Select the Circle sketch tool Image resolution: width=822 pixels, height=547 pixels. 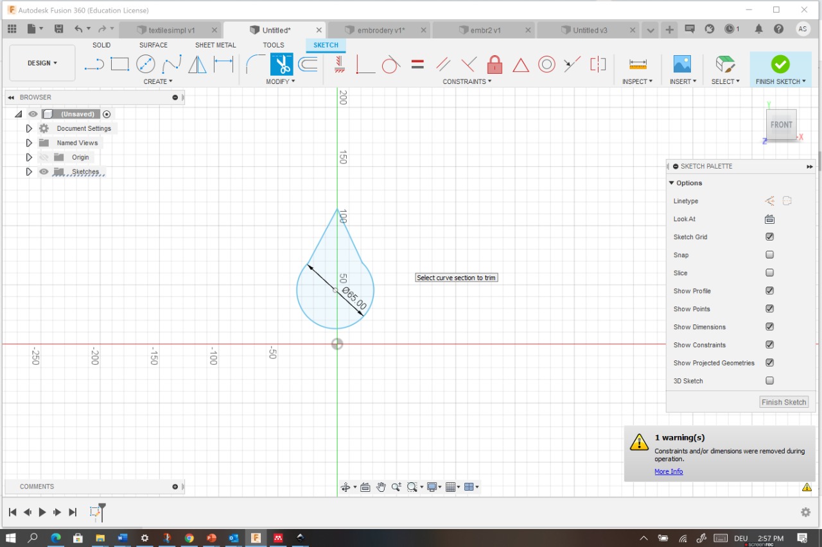[x=146, y=64]
